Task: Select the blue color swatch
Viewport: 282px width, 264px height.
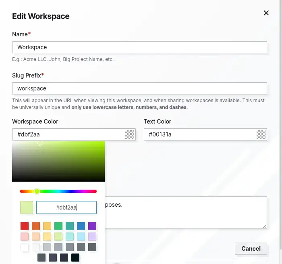Action: 81,226
